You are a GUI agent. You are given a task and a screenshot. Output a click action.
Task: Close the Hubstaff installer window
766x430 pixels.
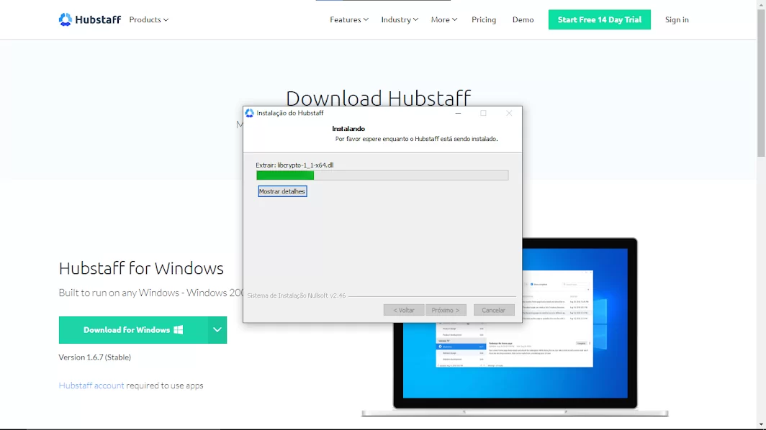pyautogui.click(x=509, y=113)
